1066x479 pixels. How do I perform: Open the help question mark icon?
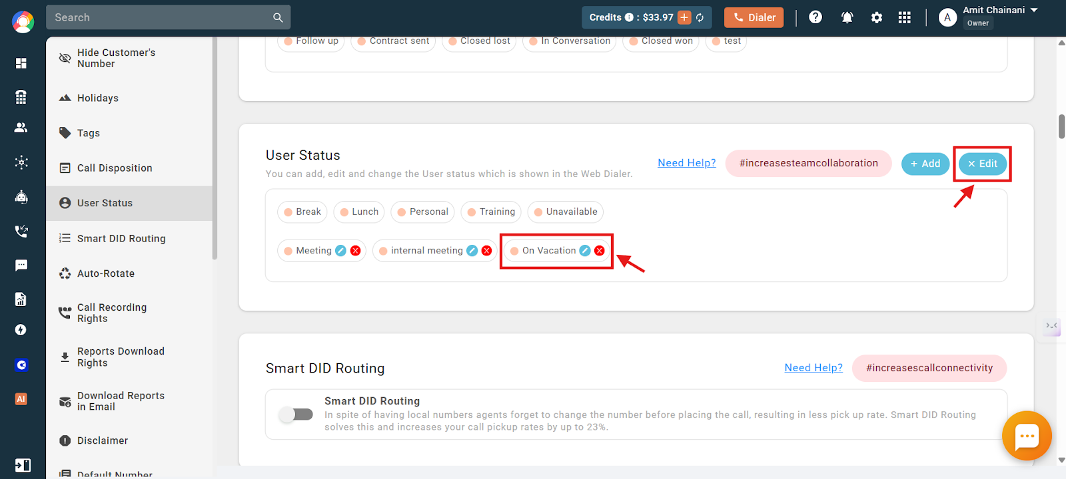click(815, 17)
